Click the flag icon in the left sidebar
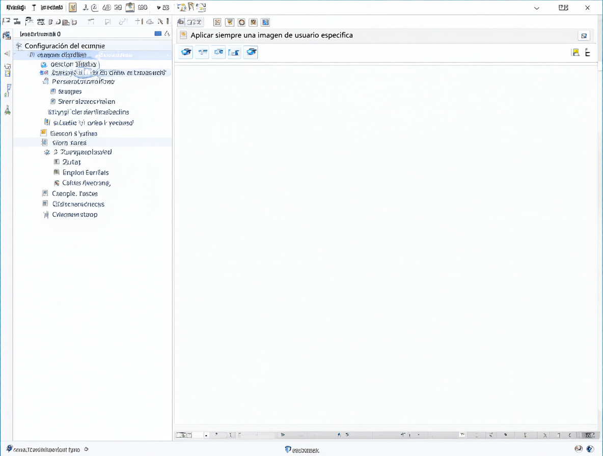The image size is (603, 456). 7,91
